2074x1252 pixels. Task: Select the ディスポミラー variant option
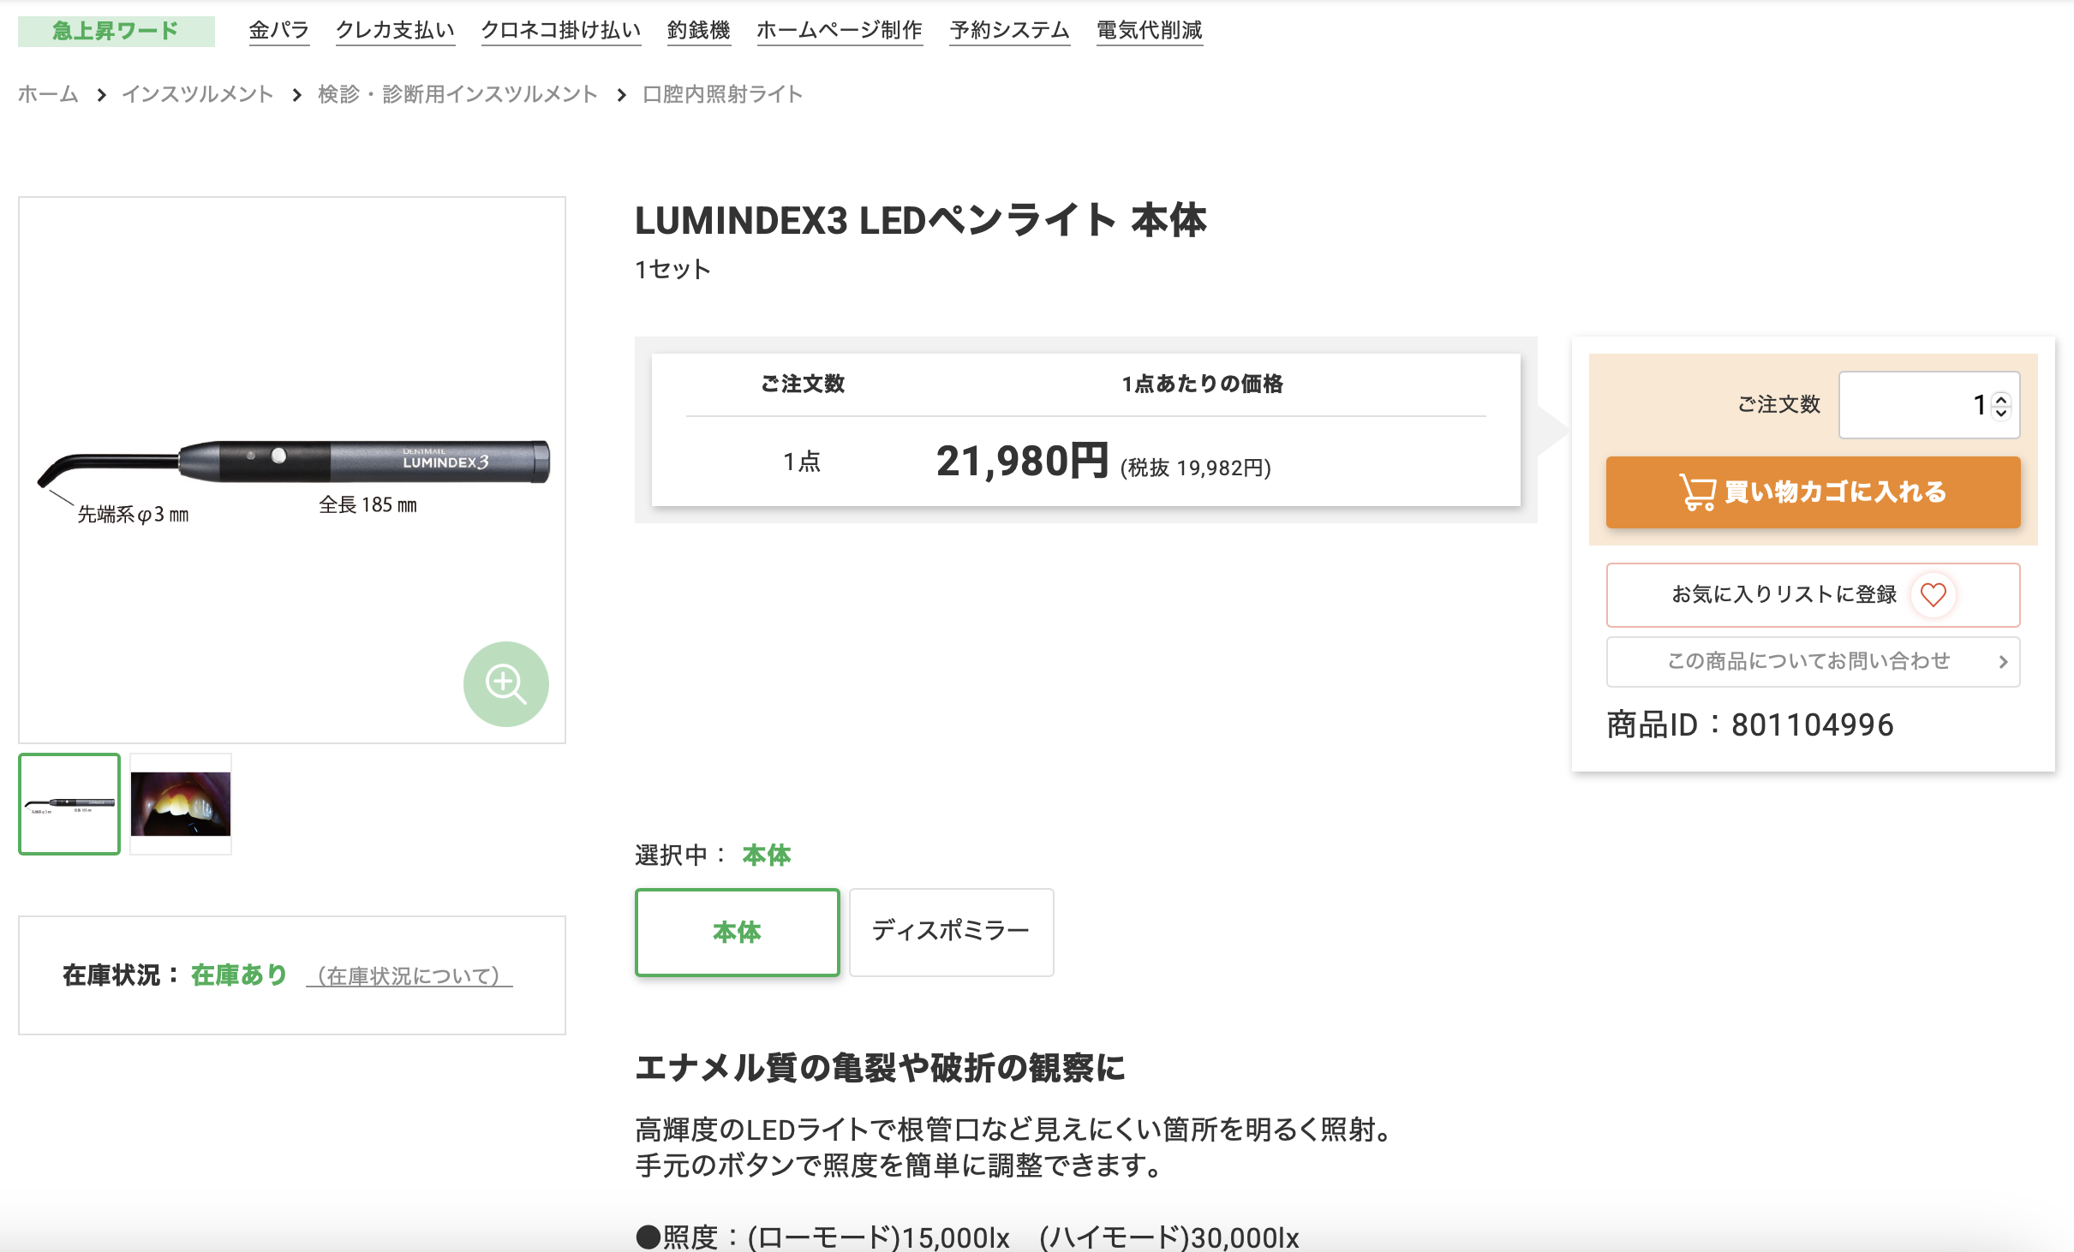coord(951,932)
